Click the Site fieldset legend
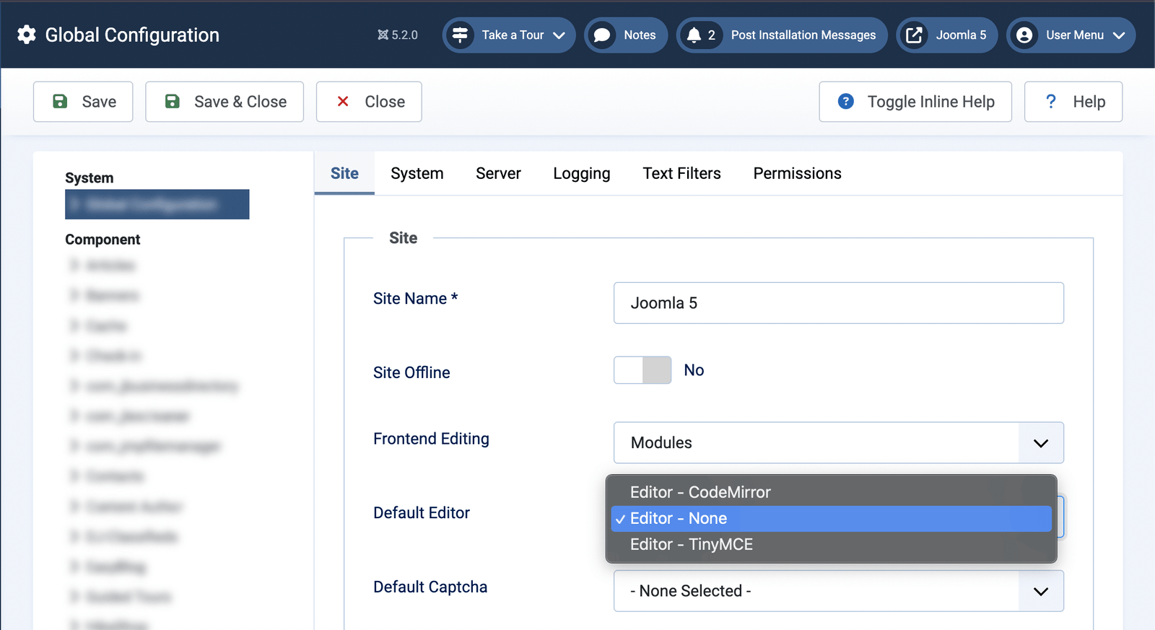The height and width of the screenshot is (630, 1155). pyautogui.click(x=404, y=237)
